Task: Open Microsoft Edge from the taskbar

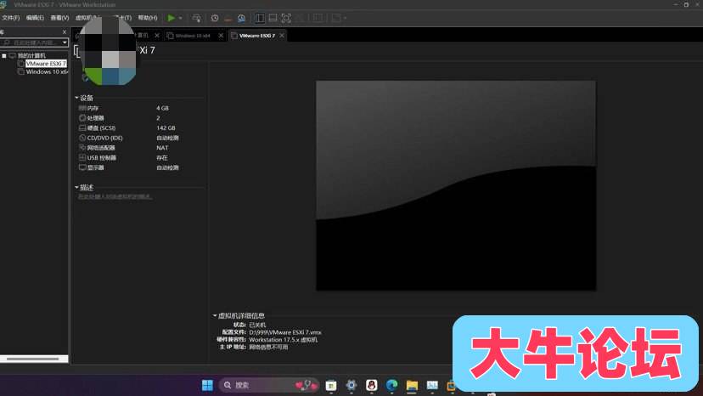Action: pyautogui.click(x=392, y=385)
